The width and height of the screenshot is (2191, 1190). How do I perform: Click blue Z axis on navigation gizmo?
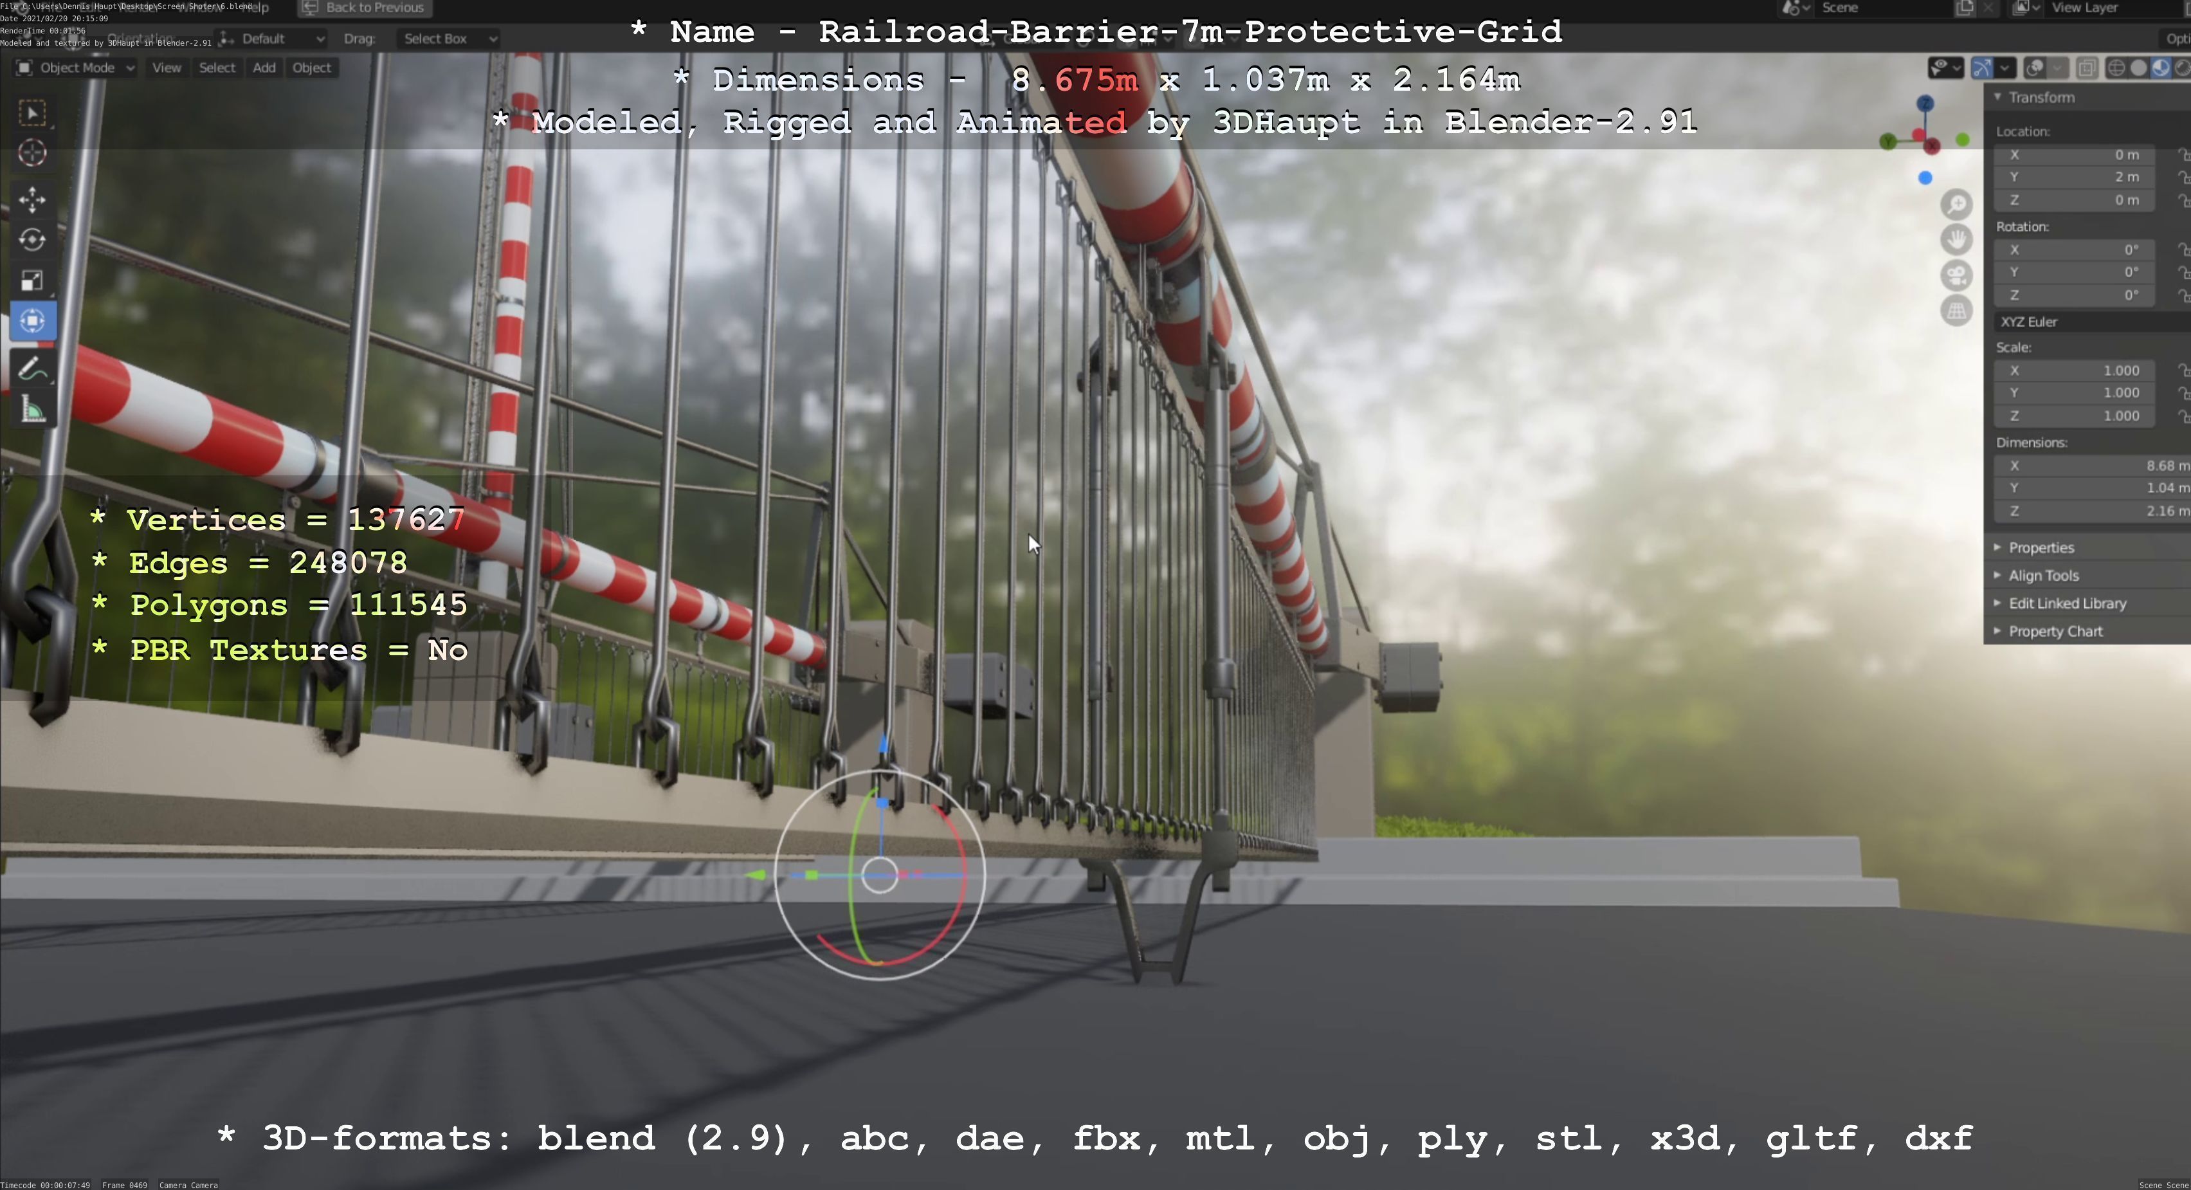pos(1925,104)
